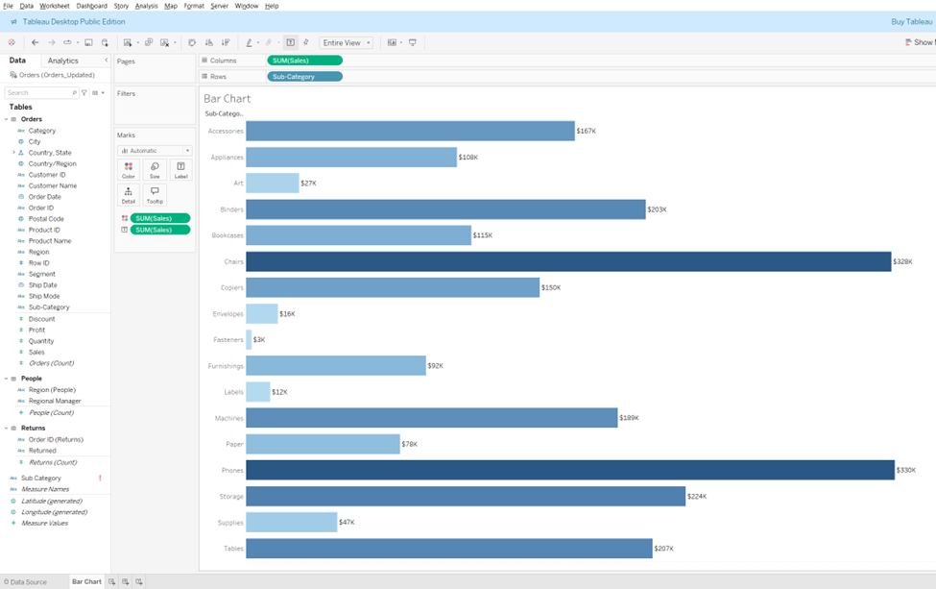Collapse the People table tree

point(7,379)
